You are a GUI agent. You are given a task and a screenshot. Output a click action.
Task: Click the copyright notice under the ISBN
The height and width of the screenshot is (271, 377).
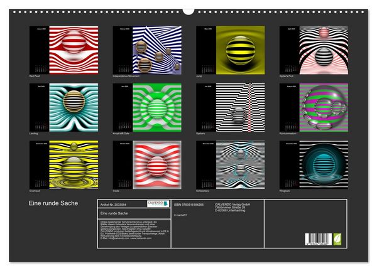pos(180,215)
